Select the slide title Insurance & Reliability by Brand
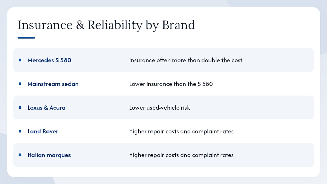 (x=106, y=25)
